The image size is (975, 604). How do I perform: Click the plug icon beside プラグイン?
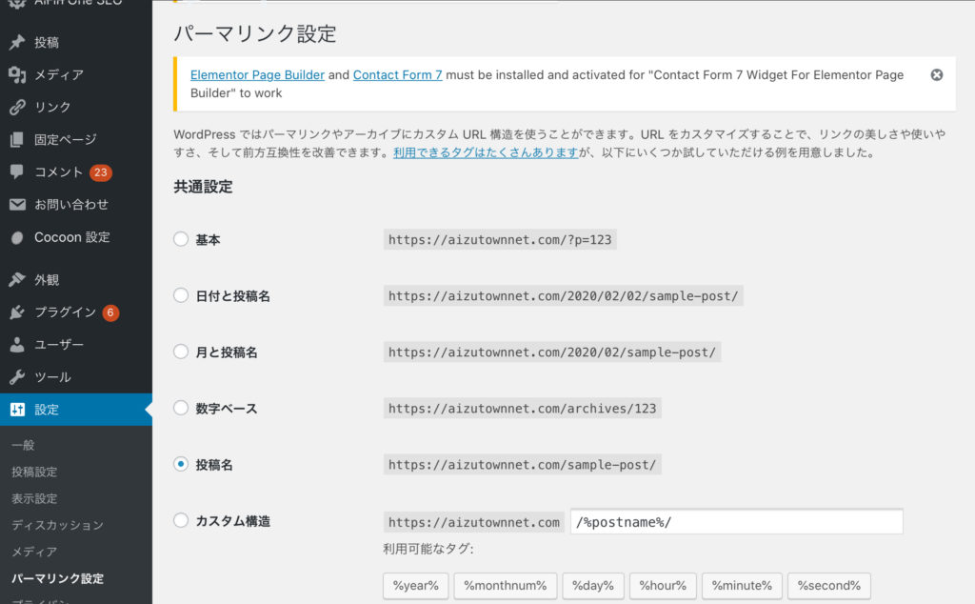click(x=17, y=312)
